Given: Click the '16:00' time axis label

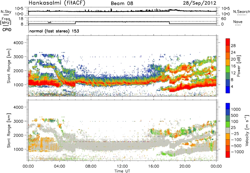Looking at the screenshot, I should [153, 166].
